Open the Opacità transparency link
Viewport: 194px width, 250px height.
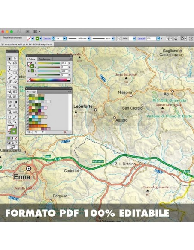(142, 39)
